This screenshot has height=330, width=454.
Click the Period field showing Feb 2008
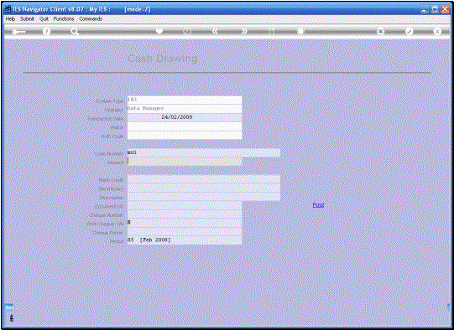[x=185, y=240]
